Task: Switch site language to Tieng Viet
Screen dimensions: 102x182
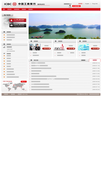Action: 95,4
